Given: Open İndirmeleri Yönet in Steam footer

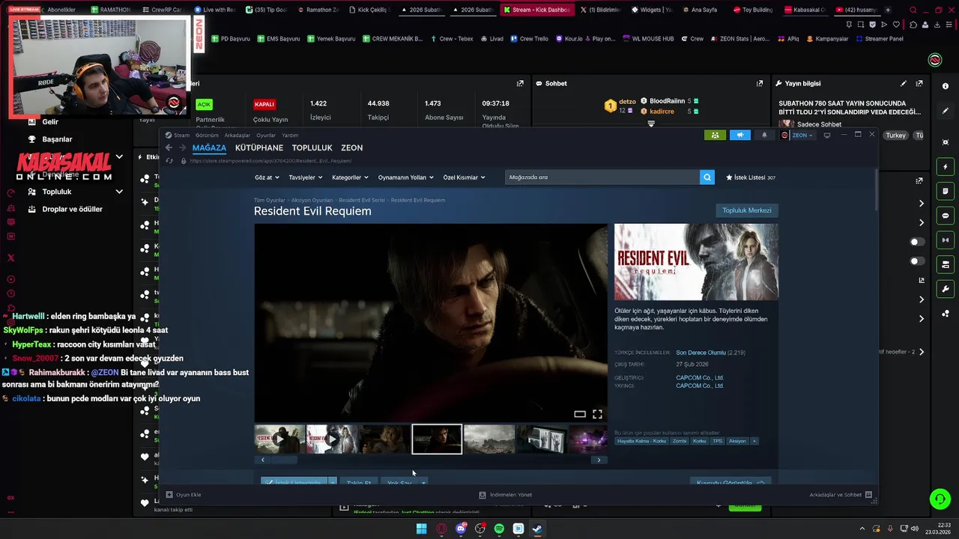Looking at the screenshot, I should click(x=506, y=494).
